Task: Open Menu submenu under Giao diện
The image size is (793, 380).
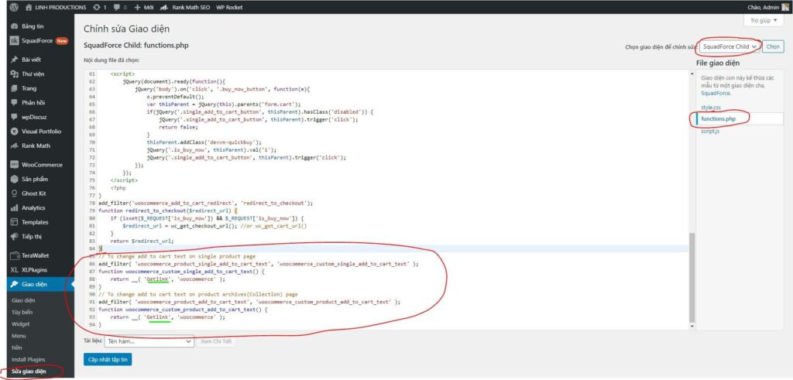Action: pyautogui.click(x=19, y=336)
